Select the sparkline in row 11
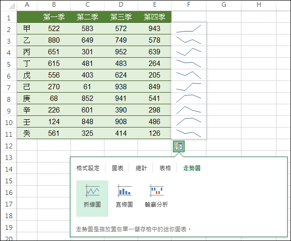The height and width of the screenshot is (241, 291). (188, 133)
